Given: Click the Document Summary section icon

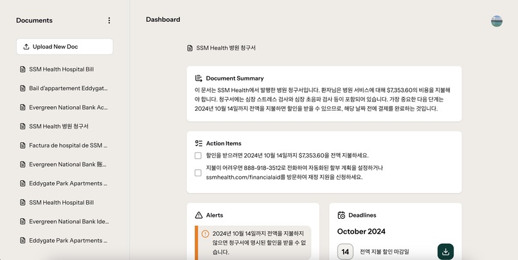Looking at the screenshot, I should coord(199,79).
